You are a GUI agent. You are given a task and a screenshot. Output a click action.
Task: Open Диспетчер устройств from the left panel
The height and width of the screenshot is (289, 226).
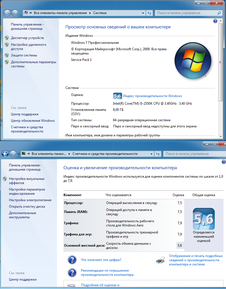[27, 38]
